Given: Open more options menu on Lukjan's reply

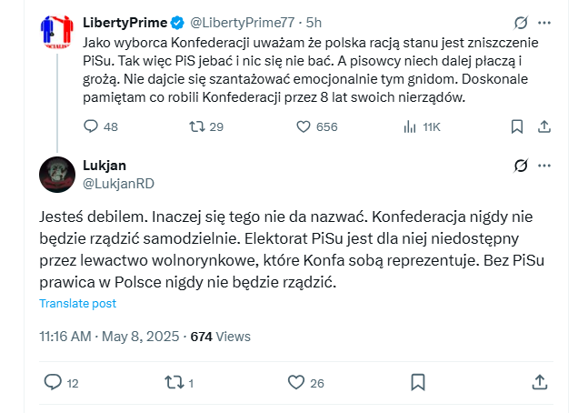Looking at the screenshot, I should [544, 166].
